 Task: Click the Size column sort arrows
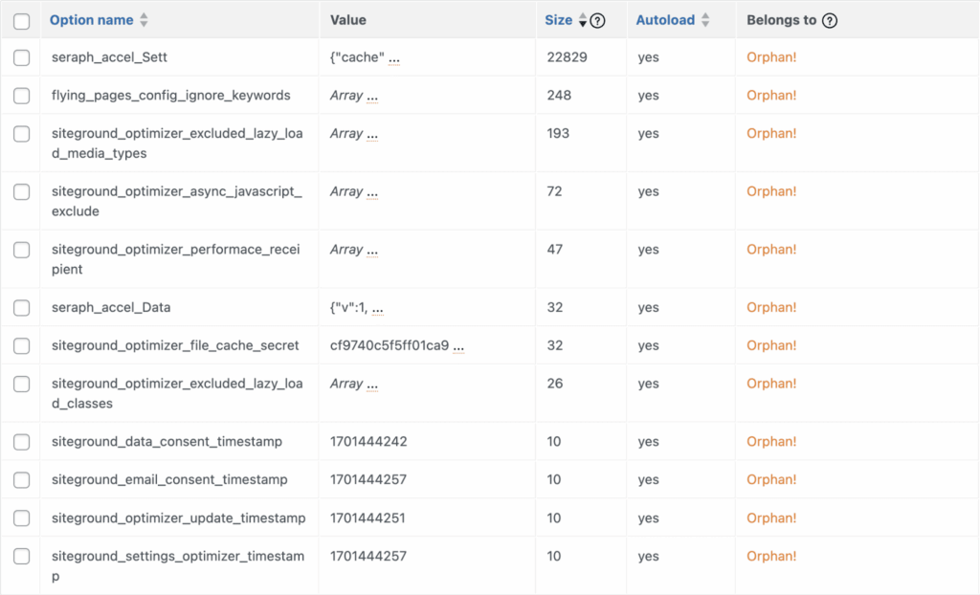pyautogui.click(x=583, y=20)
